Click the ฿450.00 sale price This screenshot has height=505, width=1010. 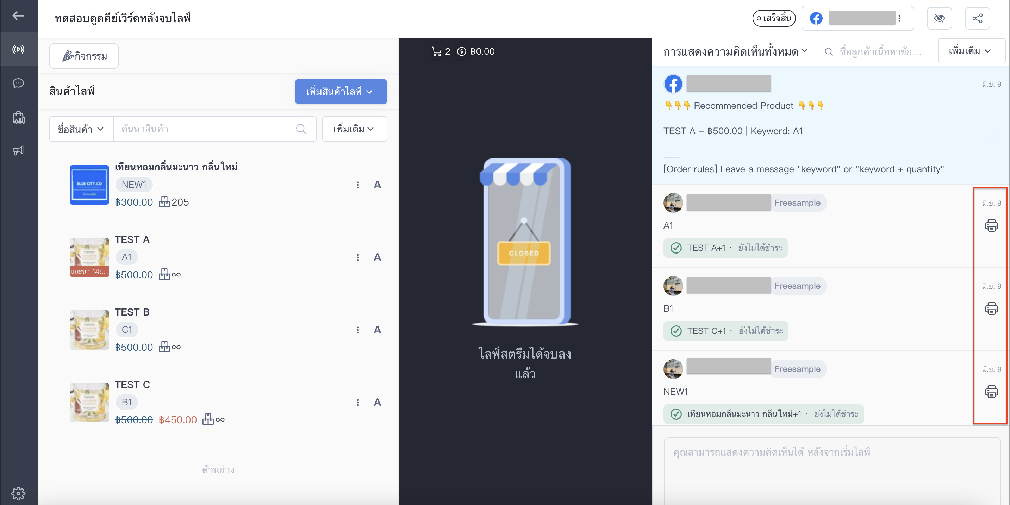pos(177,419)
